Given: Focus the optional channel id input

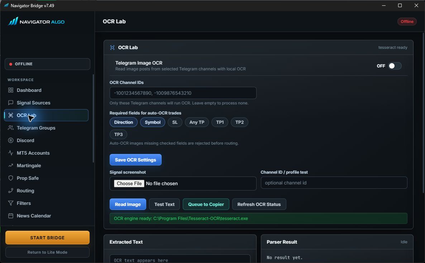Looking at the screenshot, I should (x=334, y=183).
